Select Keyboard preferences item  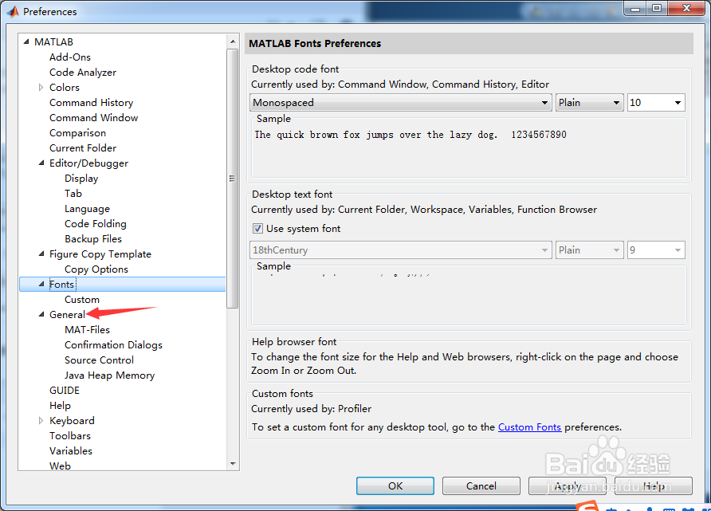coord(72,420)
